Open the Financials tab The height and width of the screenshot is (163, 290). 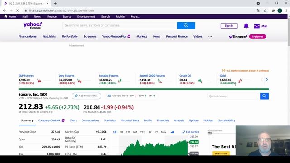pos(163,120)
